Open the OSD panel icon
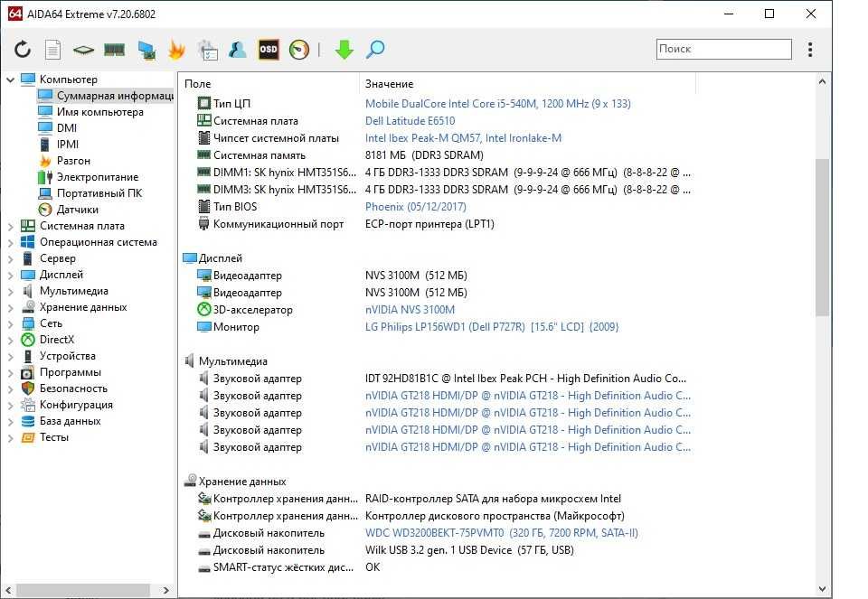Screen dimensions: 868x599 tap(269, 49)
